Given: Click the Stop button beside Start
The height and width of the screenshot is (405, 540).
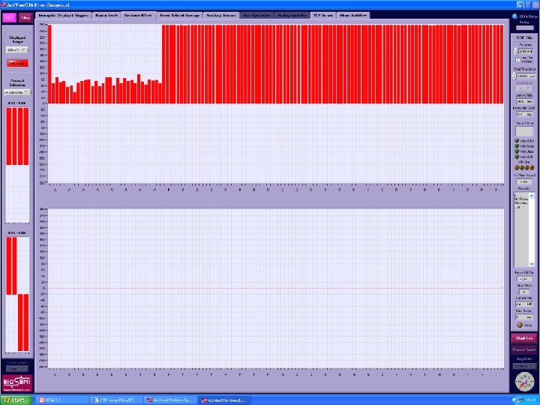Looking at the screenshot, I should click(25, 17).
